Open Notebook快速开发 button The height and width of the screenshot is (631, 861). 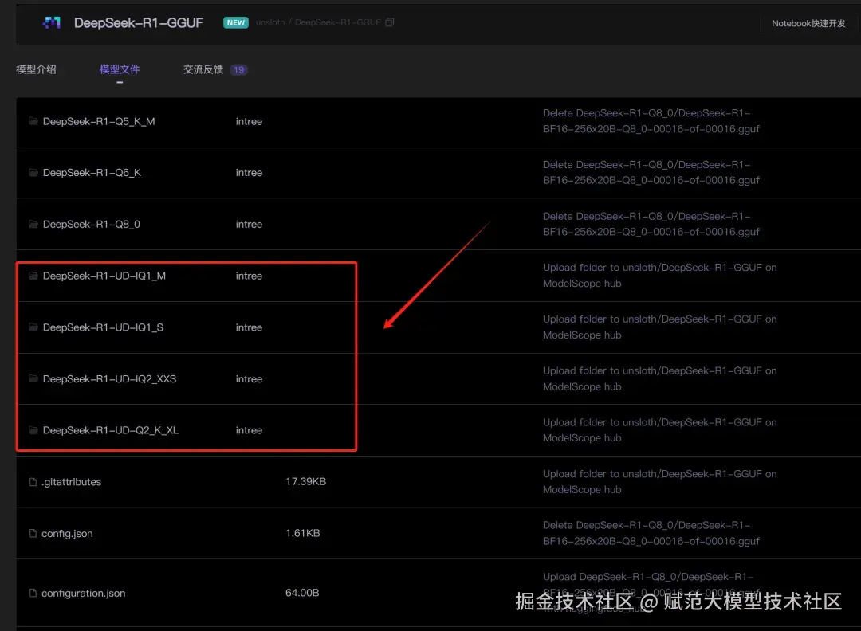808,23
